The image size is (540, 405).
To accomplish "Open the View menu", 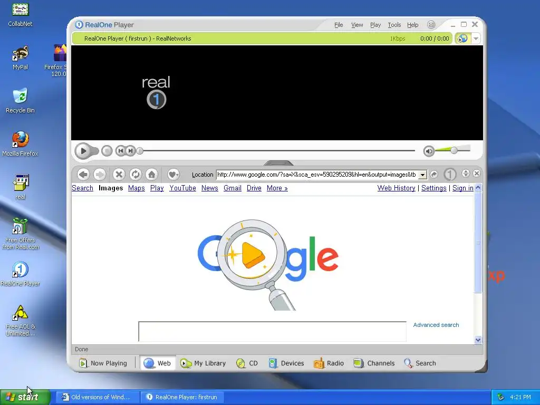I will (x=357, y=25).
